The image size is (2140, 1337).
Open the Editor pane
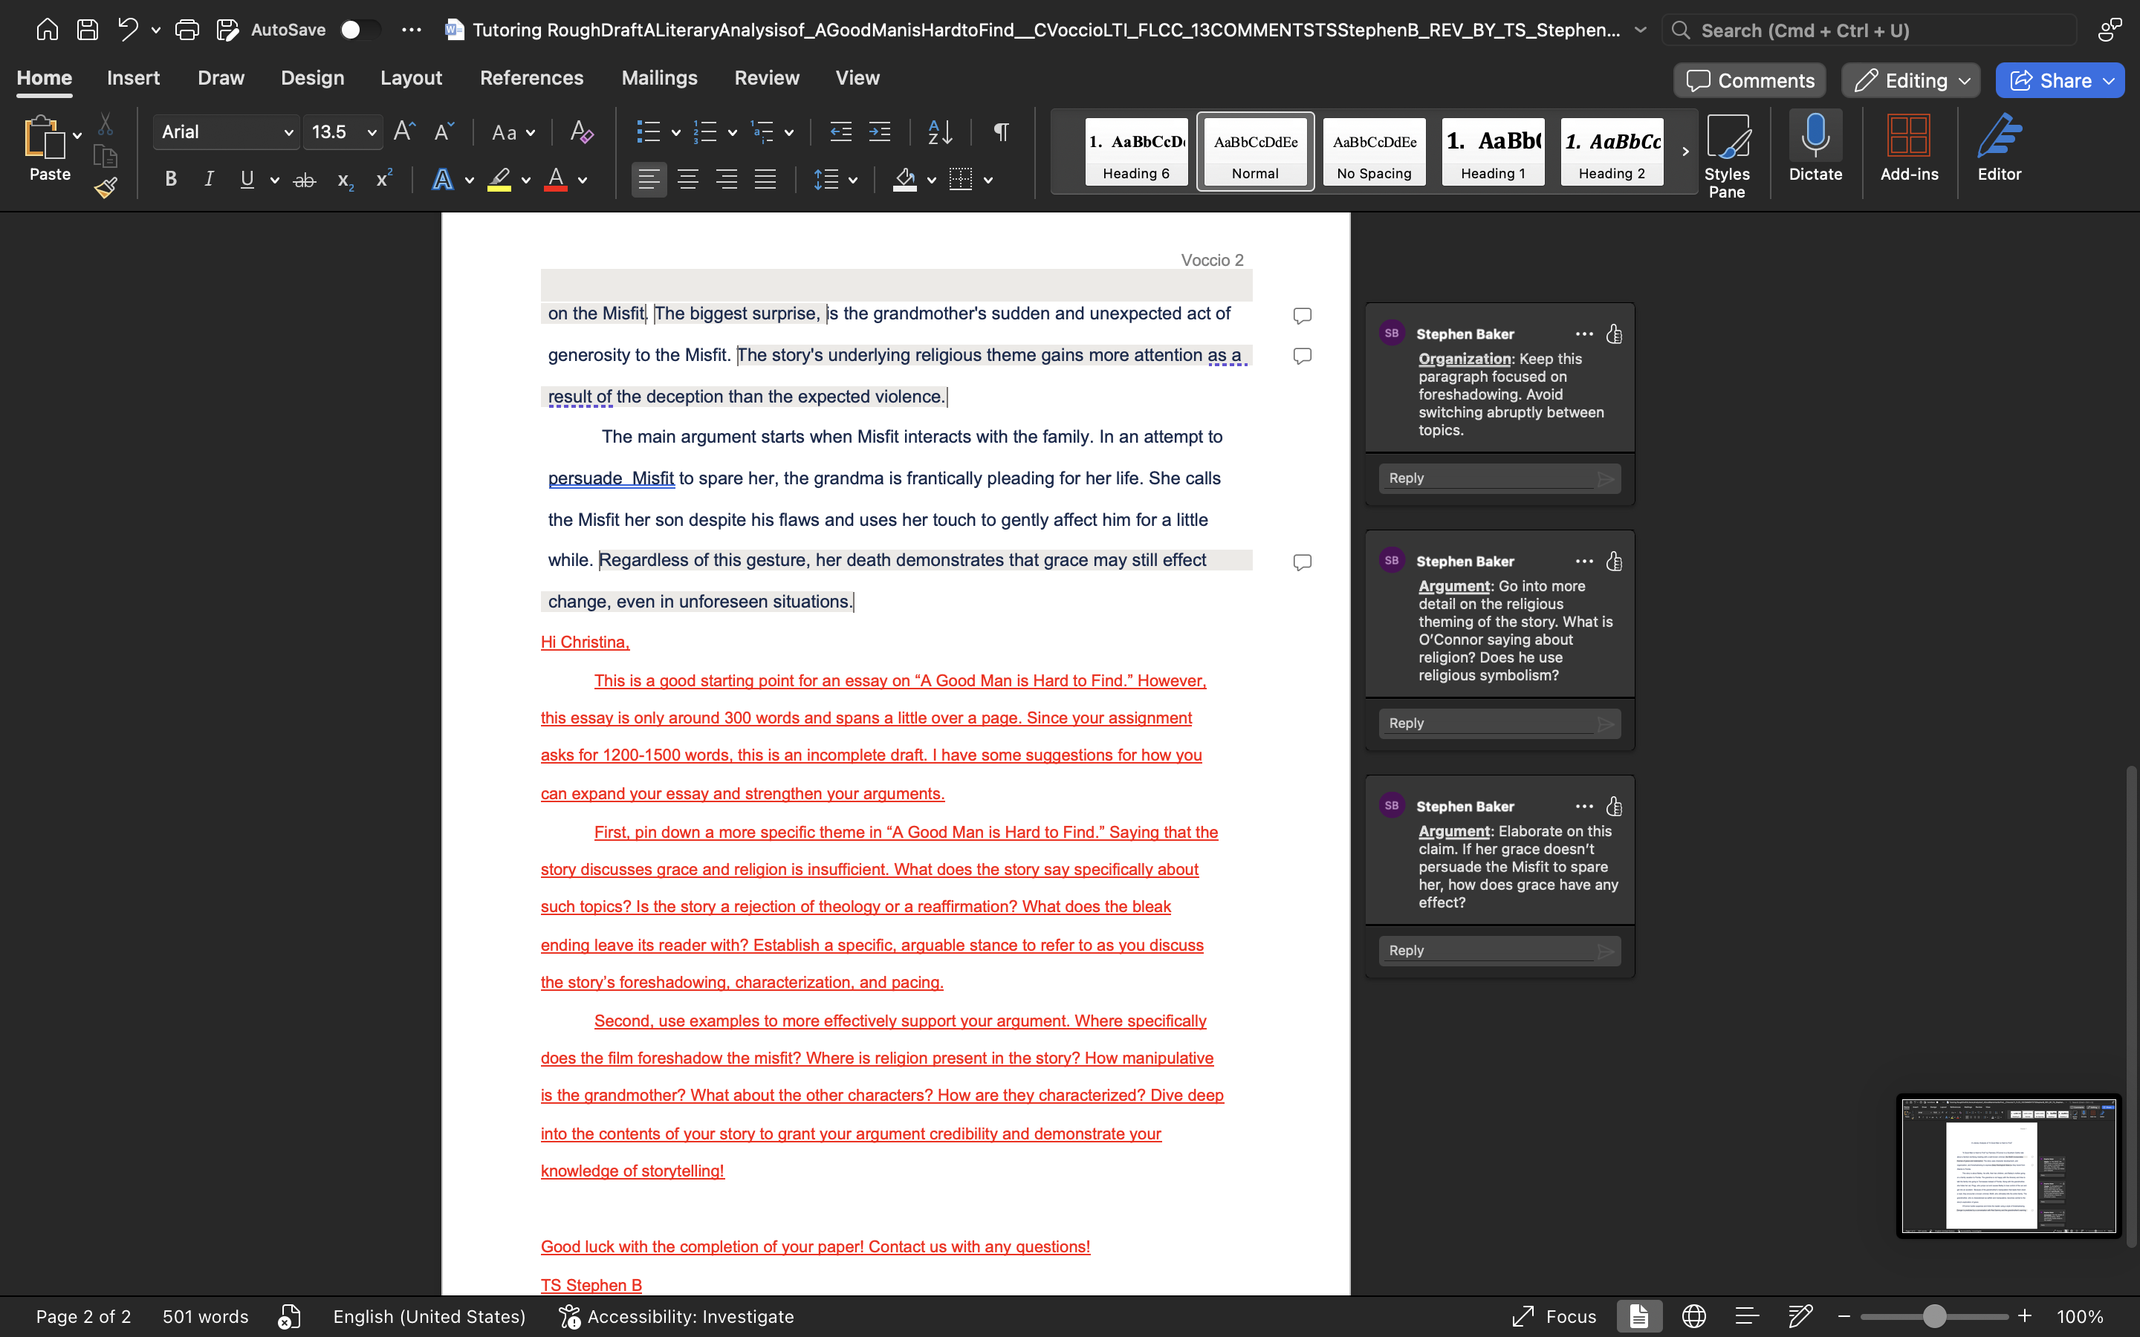(1999, 147)
